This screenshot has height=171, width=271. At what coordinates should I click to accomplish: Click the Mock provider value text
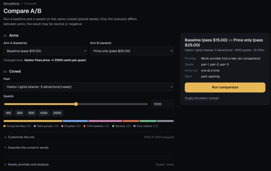231,58
